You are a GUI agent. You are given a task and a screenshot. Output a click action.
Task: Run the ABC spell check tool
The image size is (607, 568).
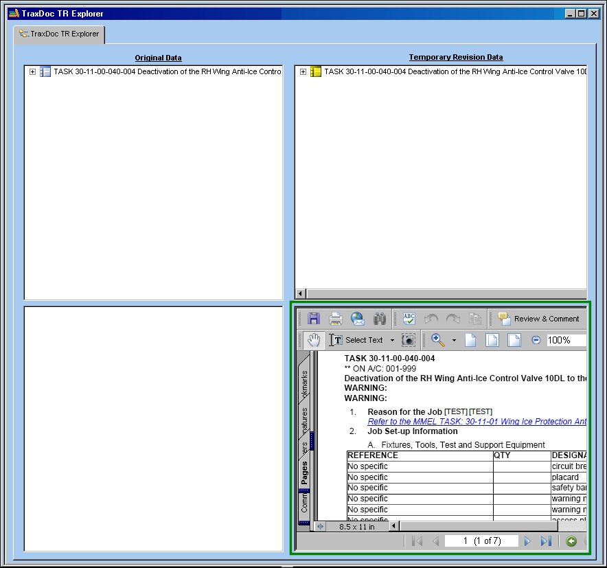[409, 319]
